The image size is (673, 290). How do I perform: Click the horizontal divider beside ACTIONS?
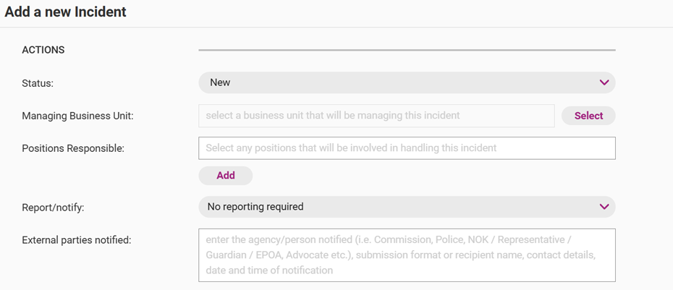[x=406, y=50]
